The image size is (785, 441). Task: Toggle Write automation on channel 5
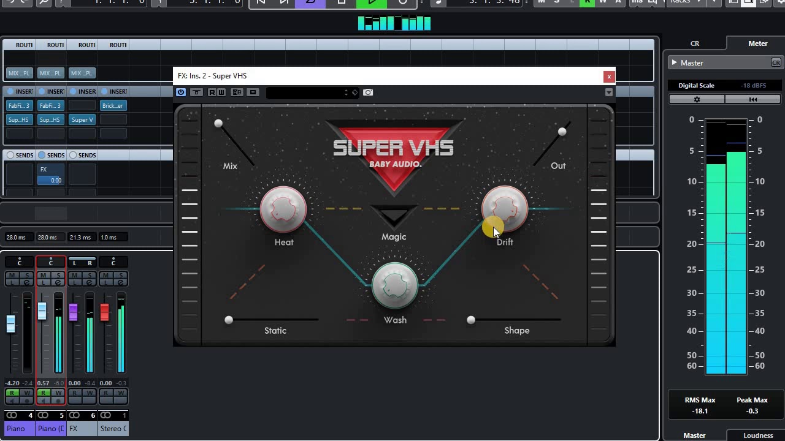(x=58, y=393)
